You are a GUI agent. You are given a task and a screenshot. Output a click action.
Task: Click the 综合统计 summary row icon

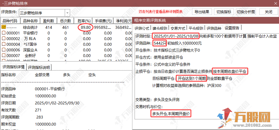click(x=4, y=27)
